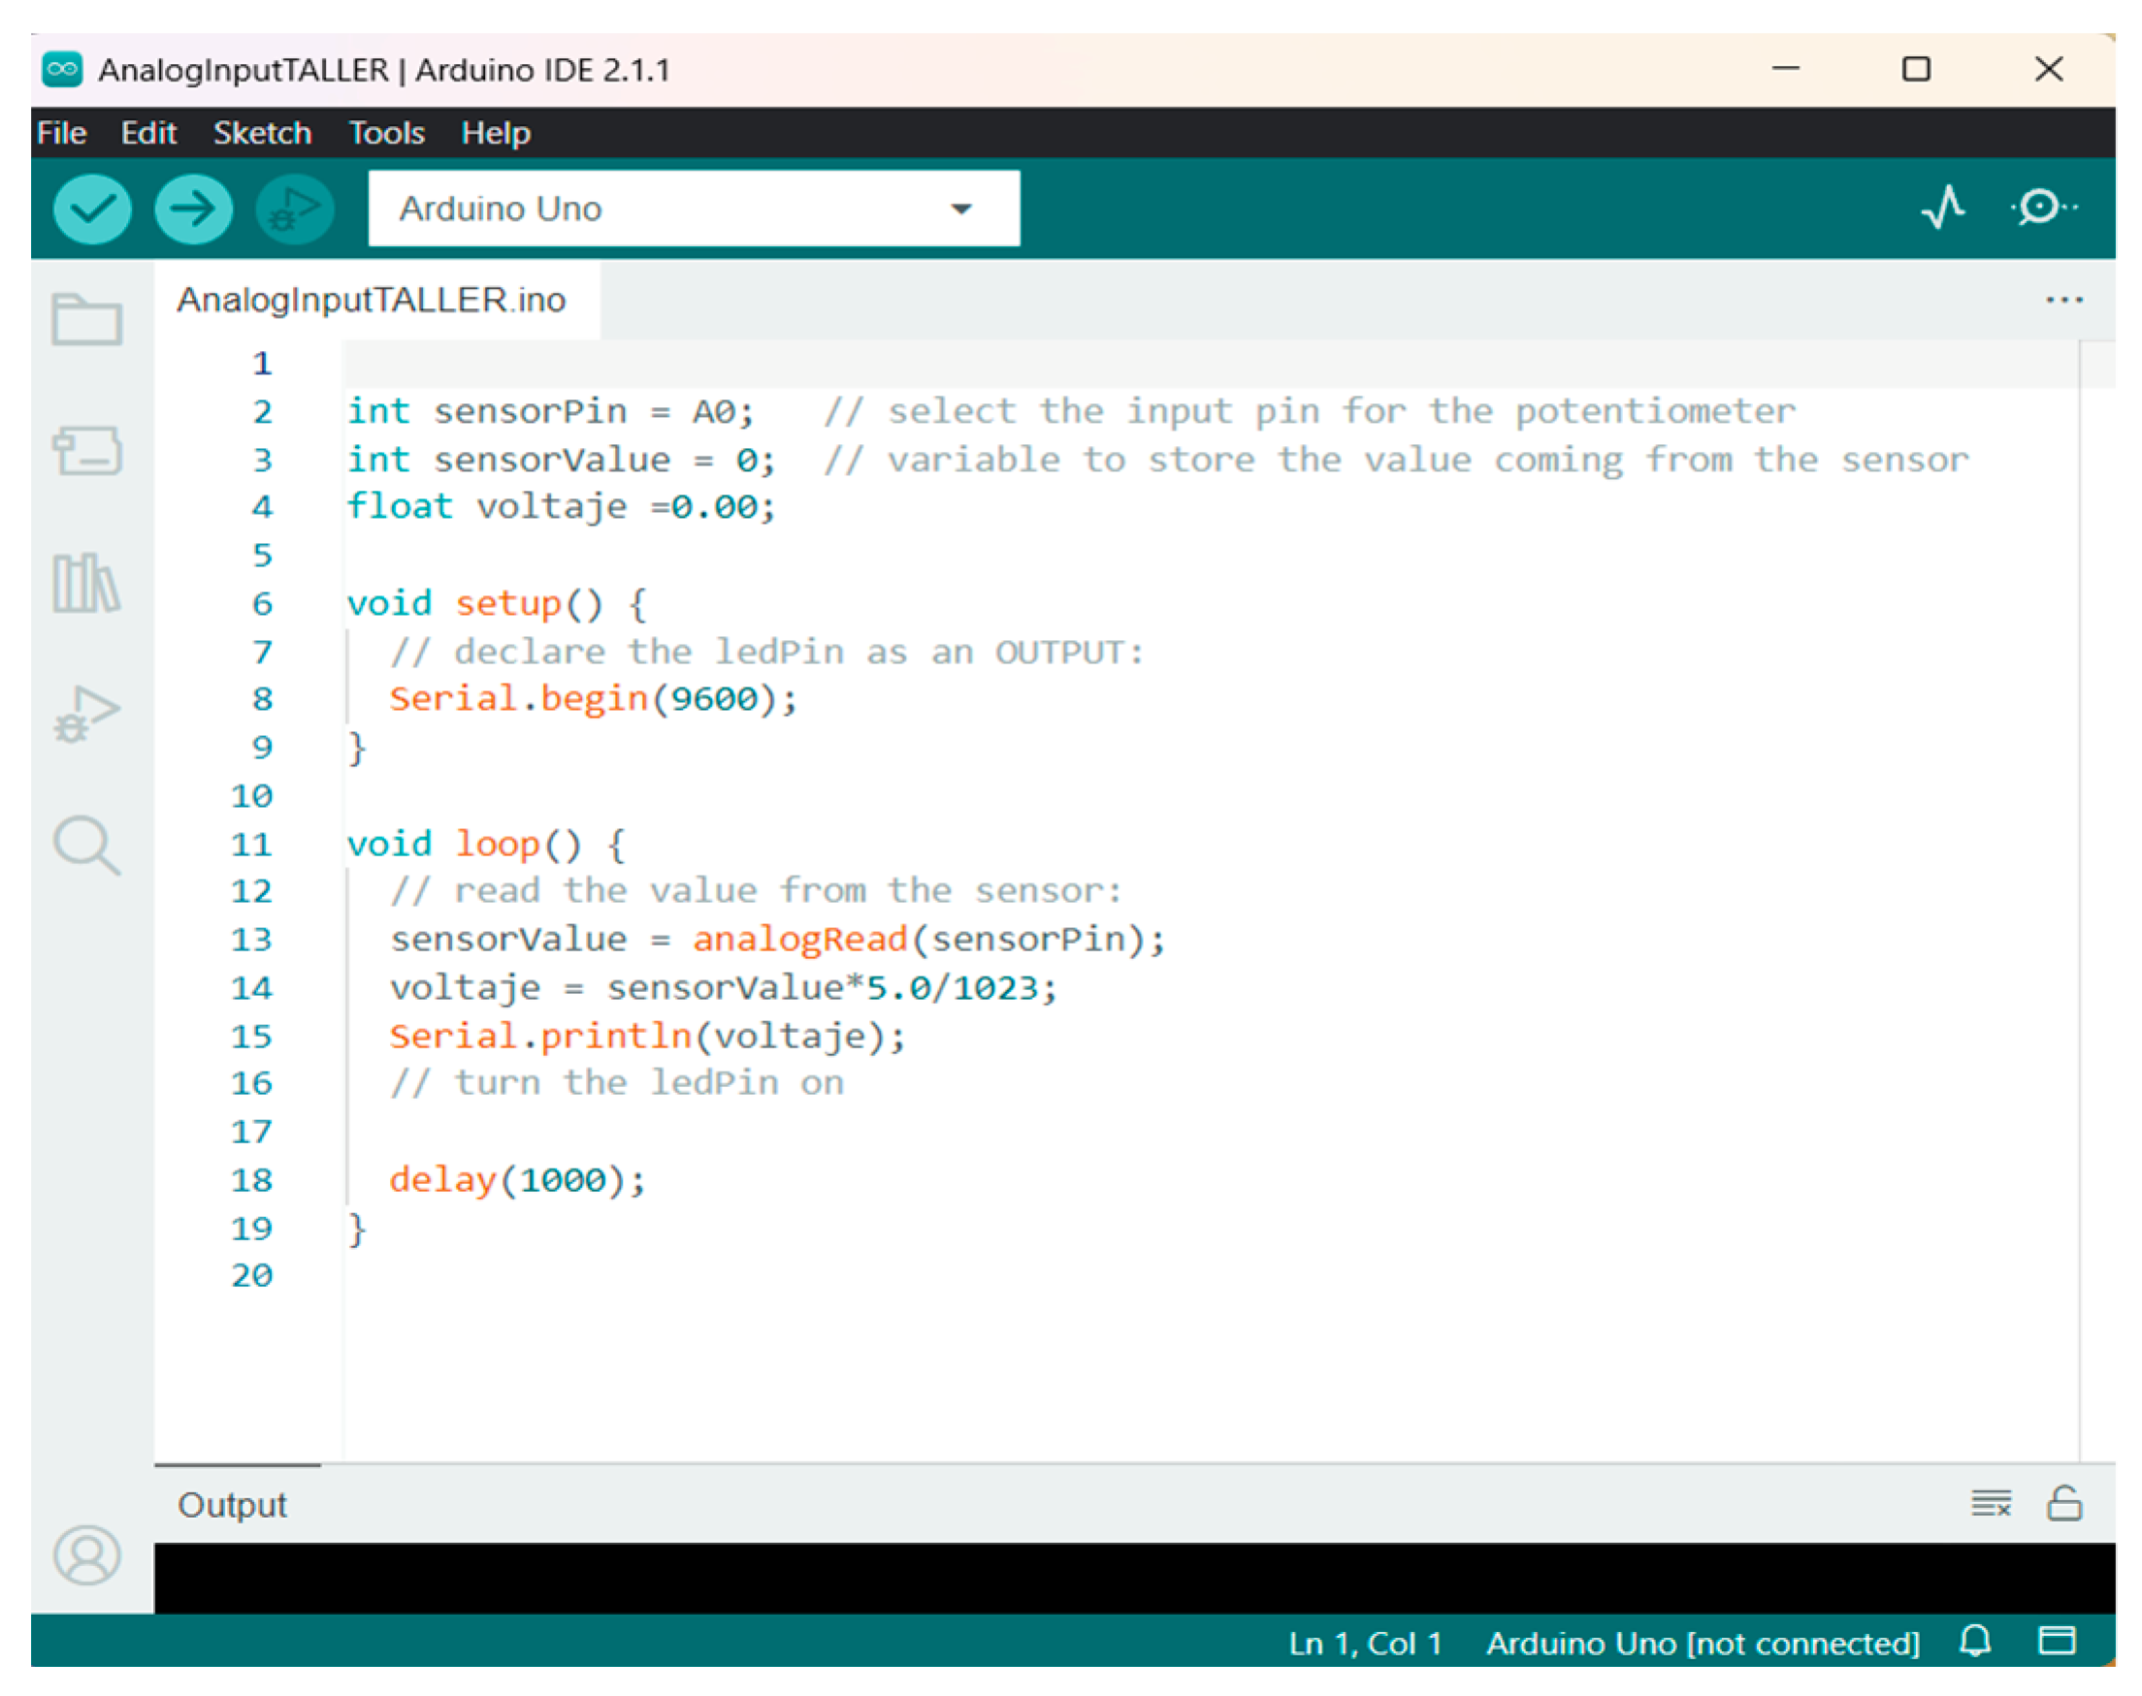
Task: Click the Verify sketch checkmark button
Action: pos(91,208)
